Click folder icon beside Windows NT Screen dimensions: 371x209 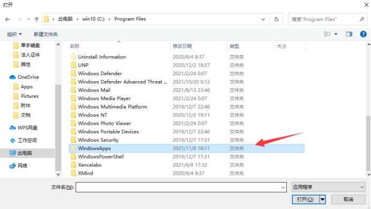coord(73,115)
